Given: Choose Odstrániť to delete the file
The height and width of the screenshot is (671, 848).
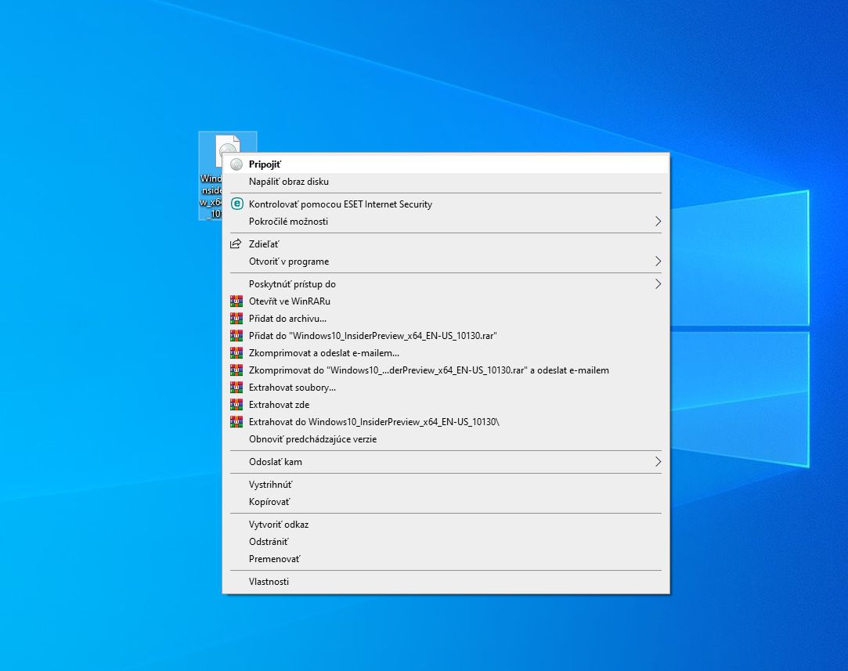Looking at the screenshot, I should [x=446, y=542].
